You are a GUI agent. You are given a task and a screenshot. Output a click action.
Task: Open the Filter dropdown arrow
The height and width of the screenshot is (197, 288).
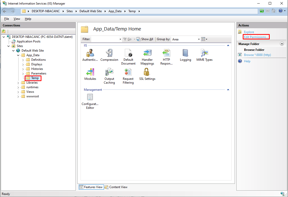[120, 39]
